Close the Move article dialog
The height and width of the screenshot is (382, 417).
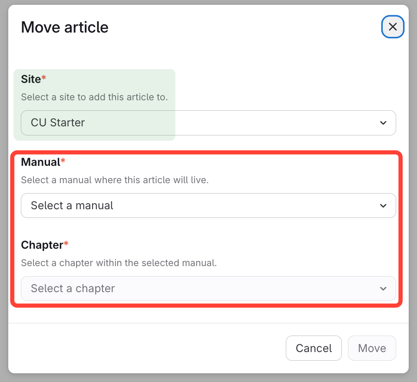[x=393, y=27]
